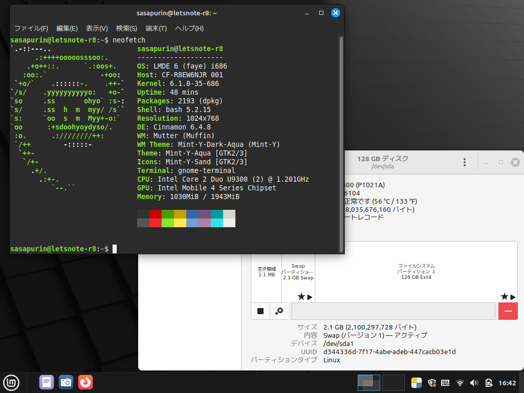Close the terminal with the blue X
The width and height of the screenshot is (524, 393).
pos(336,13)
